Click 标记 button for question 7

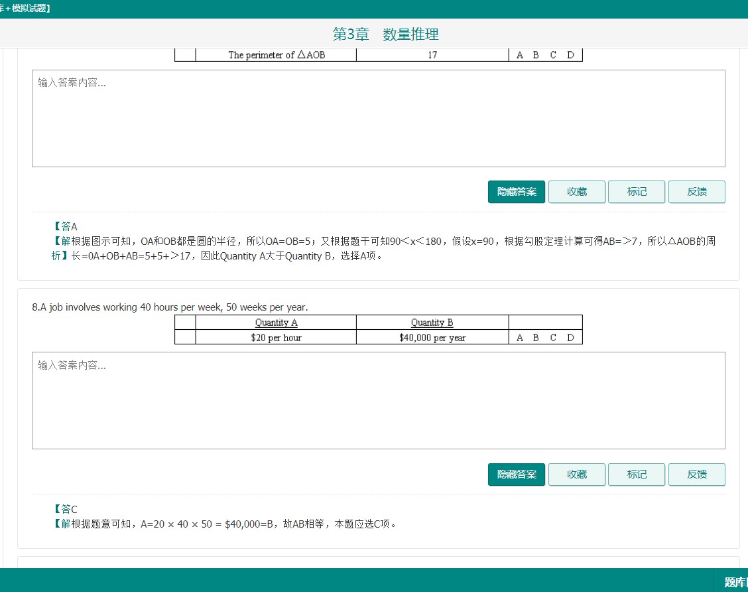pos(637,192)
